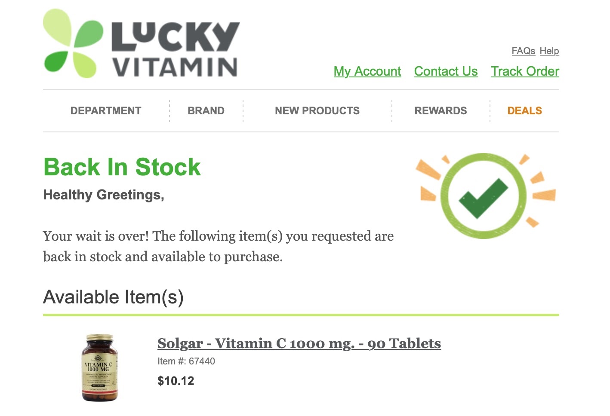
Task: Click the Lucky Vitamin wordmark text
Action: [176, 50]
